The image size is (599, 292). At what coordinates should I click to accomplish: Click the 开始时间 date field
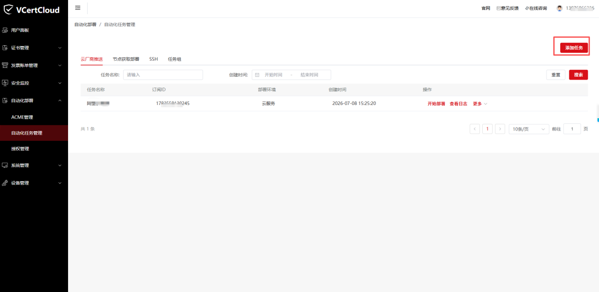pyautogui.click(x=274, y=75)
